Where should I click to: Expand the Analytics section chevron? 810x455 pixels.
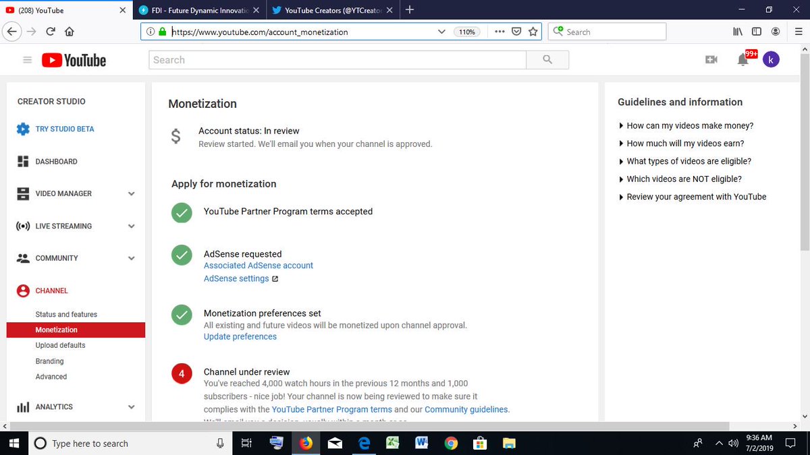click(x=131, y=407)
